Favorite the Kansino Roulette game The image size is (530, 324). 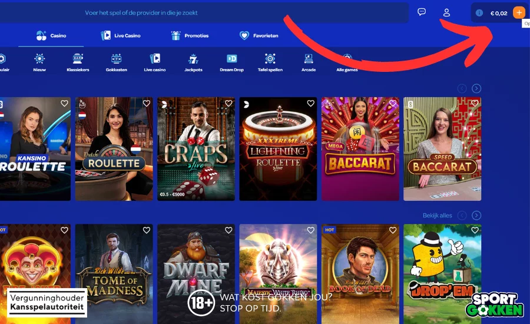pos(64,104)
